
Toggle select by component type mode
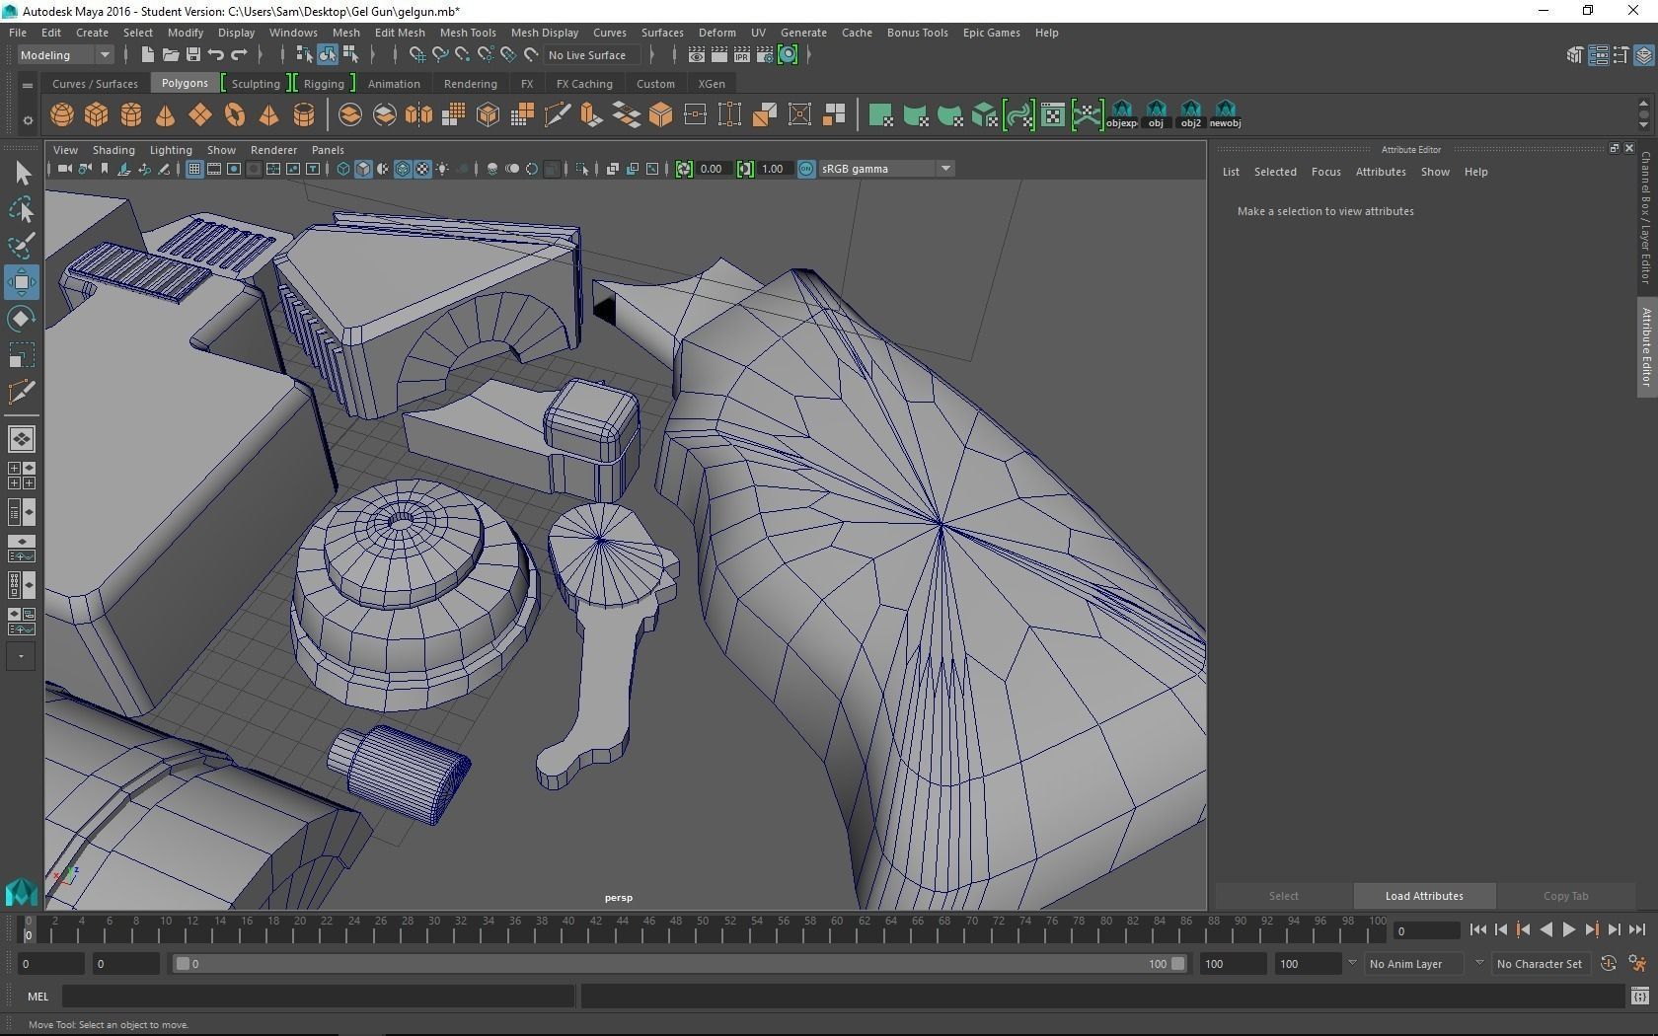[350, 55]
